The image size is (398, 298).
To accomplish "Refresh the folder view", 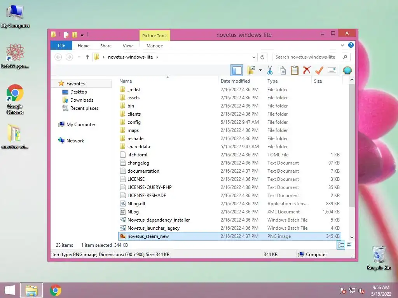I will tap(262, 57).
